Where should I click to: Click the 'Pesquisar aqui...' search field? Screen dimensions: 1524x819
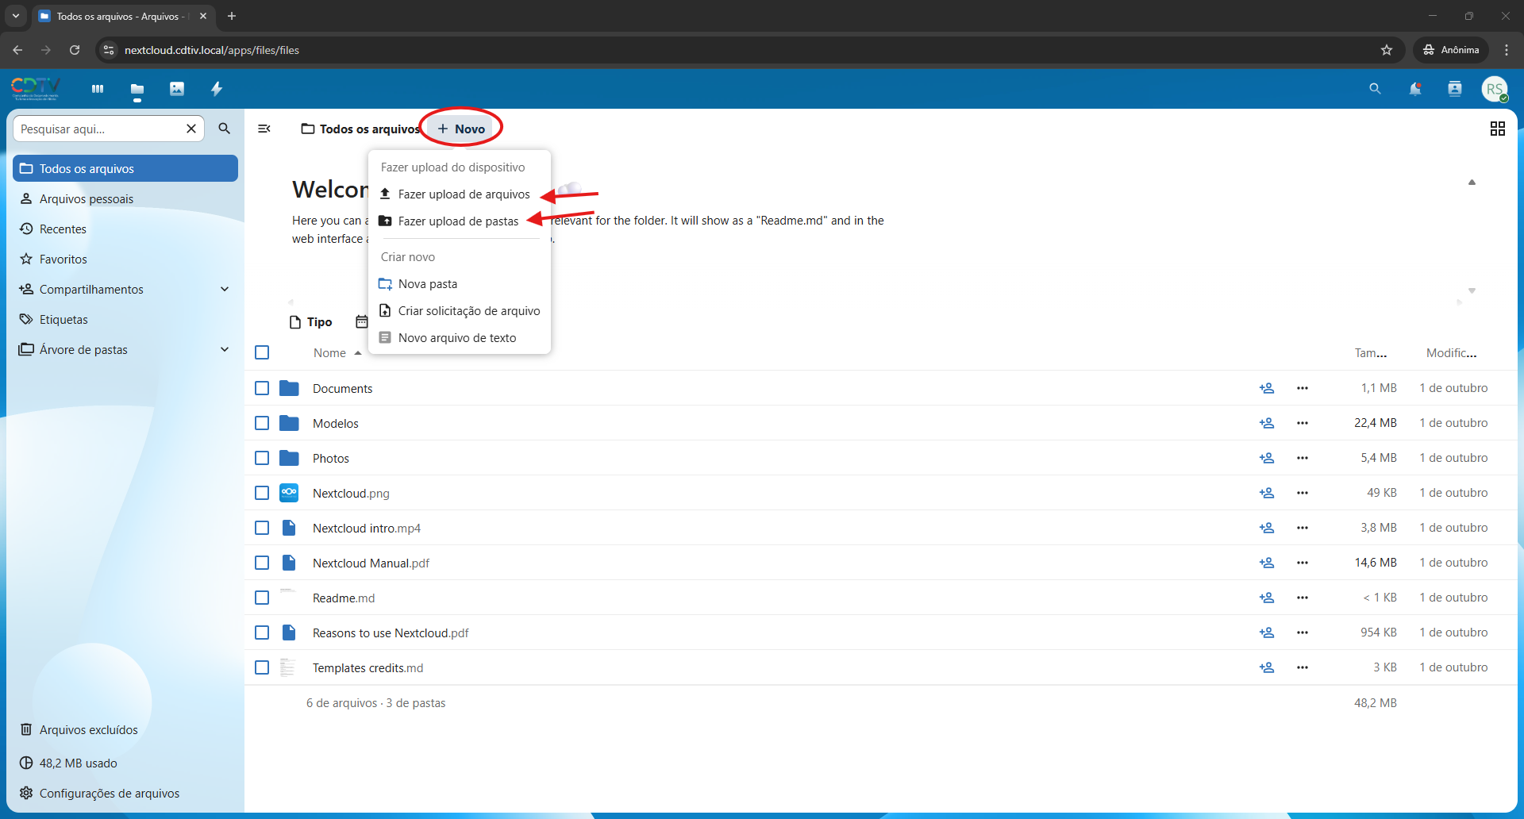[99, 129]
